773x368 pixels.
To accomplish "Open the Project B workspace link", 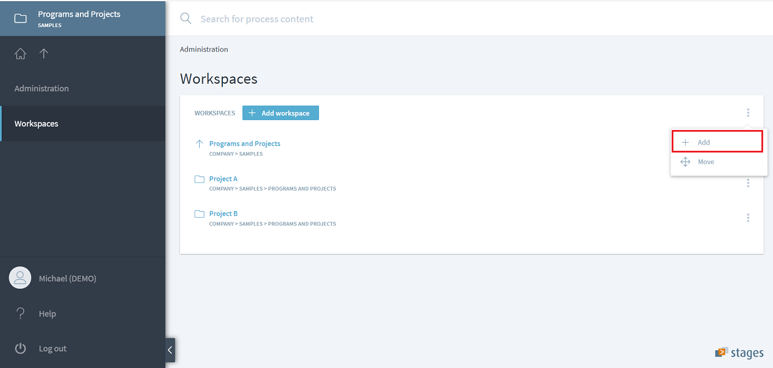I will tap(224, 214).
